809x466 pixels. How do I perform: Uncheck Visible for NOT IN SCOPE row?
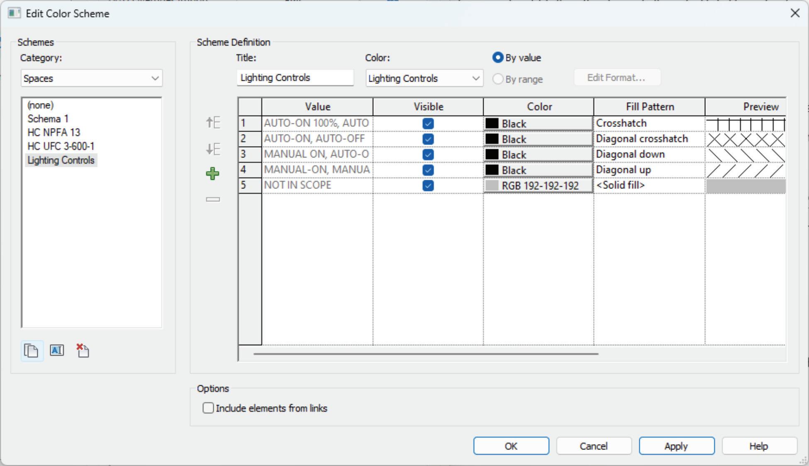pos(428,186)
